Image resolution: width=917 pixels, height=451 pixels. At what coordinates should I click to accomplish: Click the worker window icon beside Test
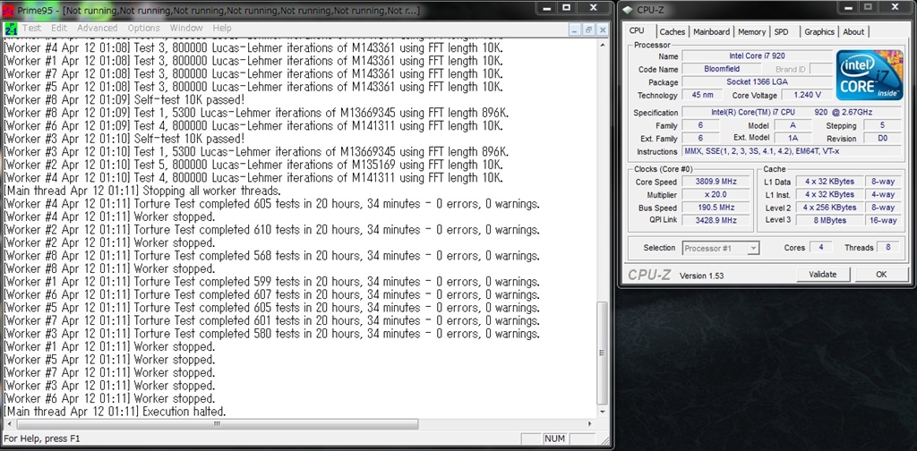[11, 28]
